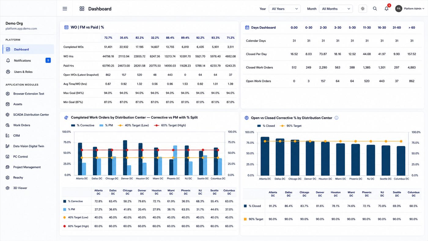
Task: Click the 72.7% header in WO table
Action: [x=108, y=38]
